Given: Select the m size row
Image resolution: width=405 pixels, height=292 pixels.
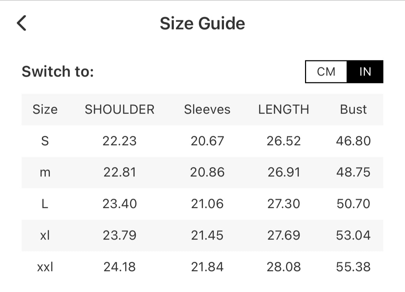Looking at the screenshot, I should pos(45,173).
